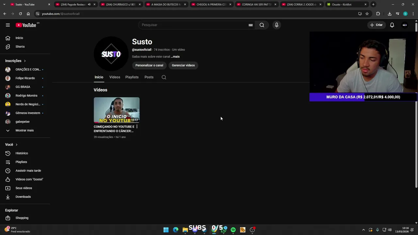Go back using the browser back arrow
Viewport: 418px width, 235px height.
coord(5,14)
